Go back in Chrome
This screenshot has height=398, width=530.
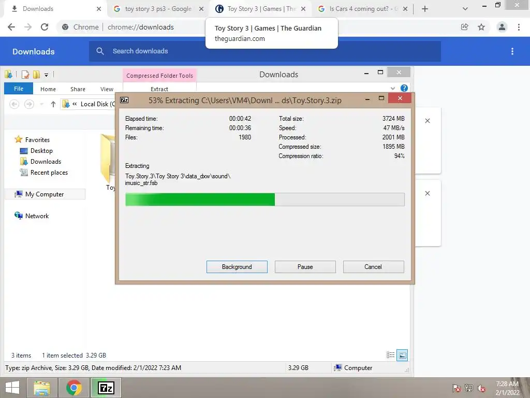tap(11, 27)
